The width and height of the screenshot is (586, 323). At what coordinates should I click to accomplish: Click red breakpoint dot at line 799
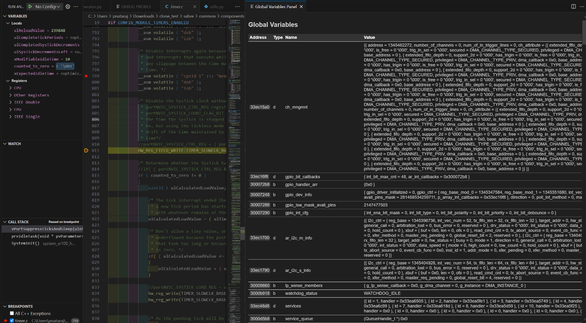pos(86,76)
